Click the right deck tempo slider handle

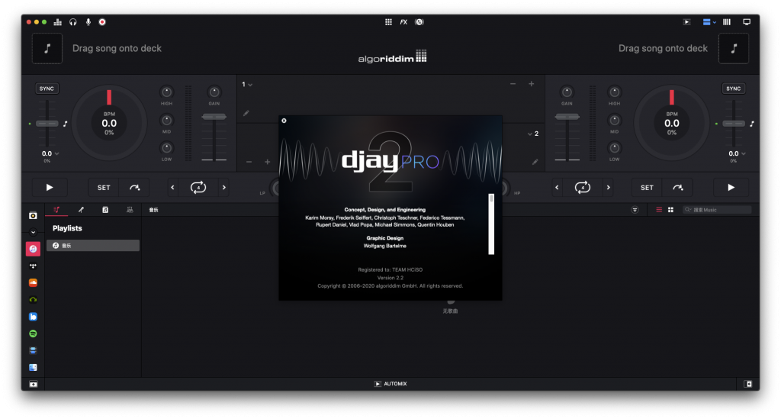coord(734,124)
